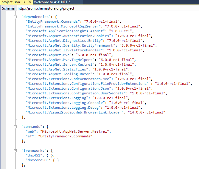Viewport: 199px width, 178px height.
Task: Click "Microsoft.AspNet.Server.Kestrel" dependency key
Action: pos(60,65)
